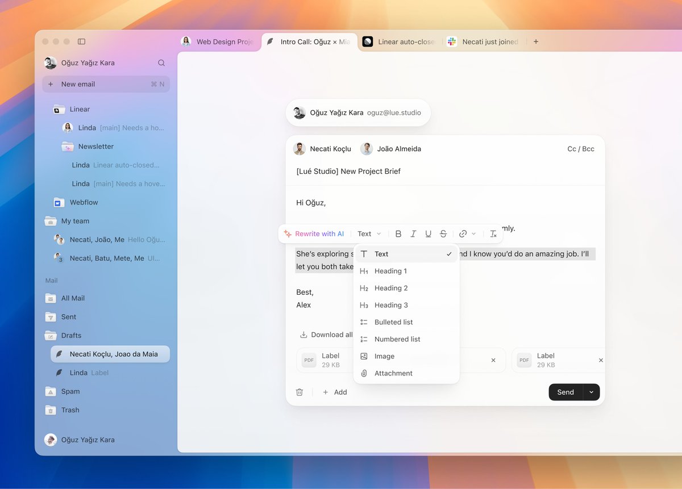The width and height of the screenshot is (682, 489).
Task: Select Image option in menu
Action: pos(406,356)
